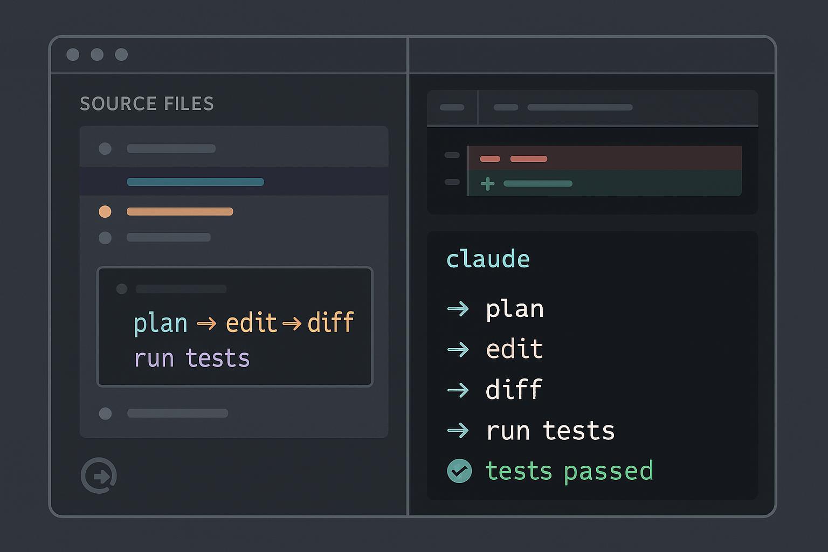This screenshot has width=828, height=552.
Task: Click the arrow icon beside run tests
Action: point(458,430)
